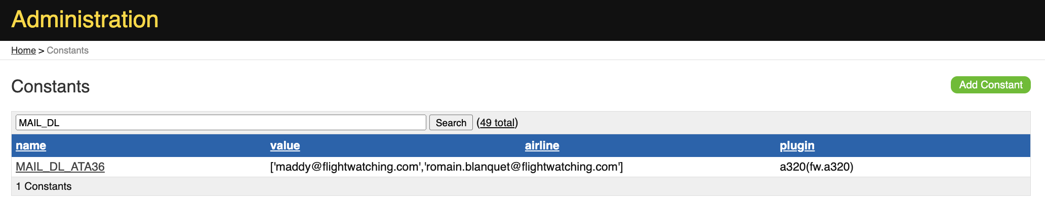
Task: Click the Constants text in the breadcrumb
Action: click(67, 50)
